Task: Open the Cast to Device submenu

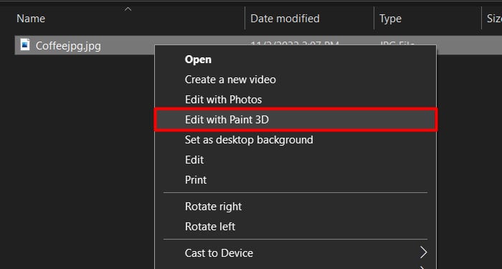Action: tap(295, 253)
